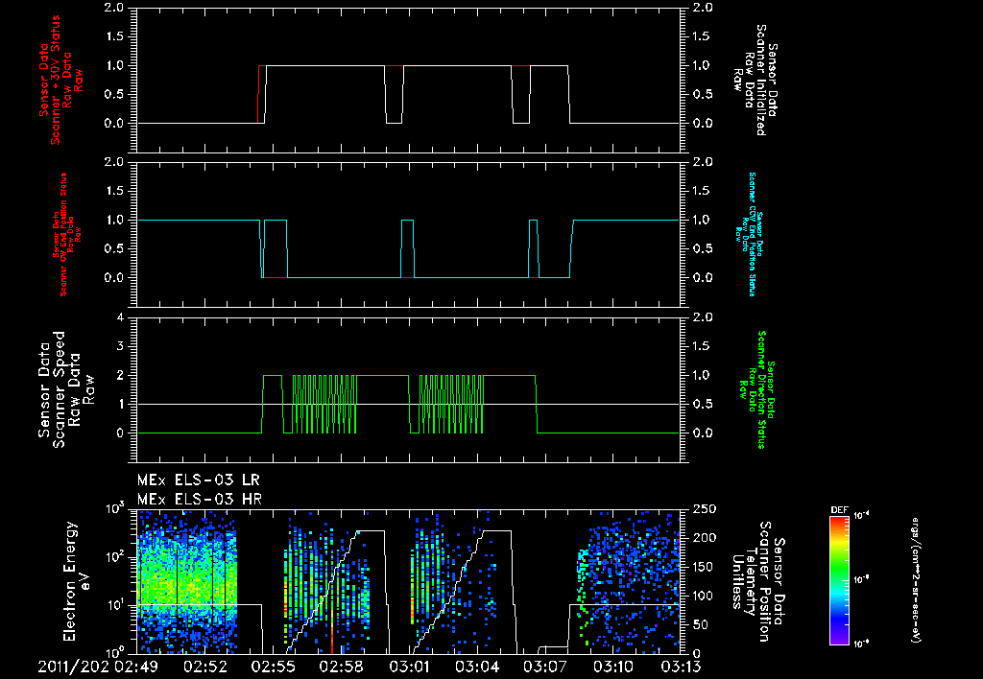
Task: Select the '2011/202 02:49' time axis label
Action: point(99,666)
